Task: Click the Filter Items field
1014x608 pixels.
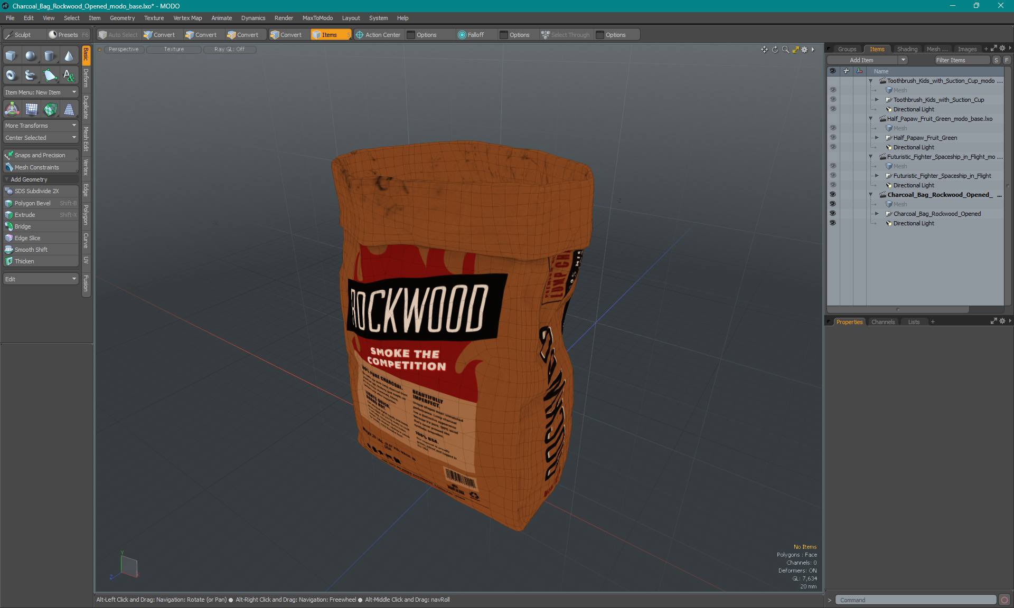Action: [961, 60]
